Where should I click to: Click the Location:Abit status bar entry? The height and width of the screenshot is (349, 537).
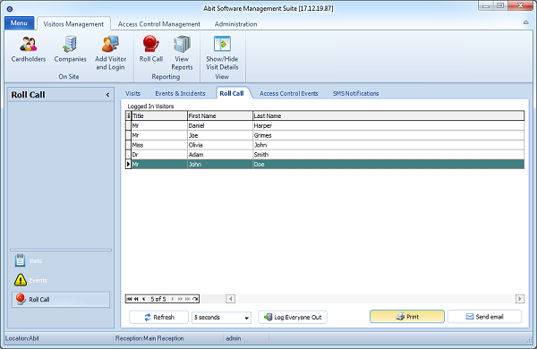(x=22, y=338)
